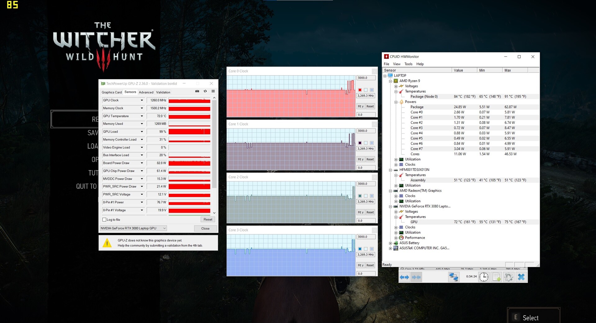Screen dimensions: 596x323
Task: Click Reset in Core 0 Clock graph
Action: 370,107
